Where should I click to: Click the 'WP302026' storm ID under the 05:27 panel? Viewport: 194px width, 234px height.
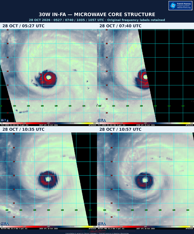(x=92, y=125)
